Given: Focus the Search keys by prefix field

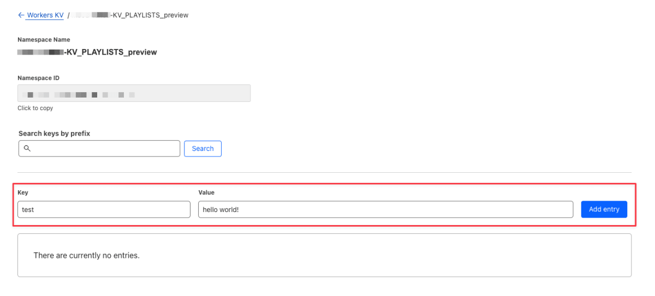Looking at the screenshot, I should 99,148.
